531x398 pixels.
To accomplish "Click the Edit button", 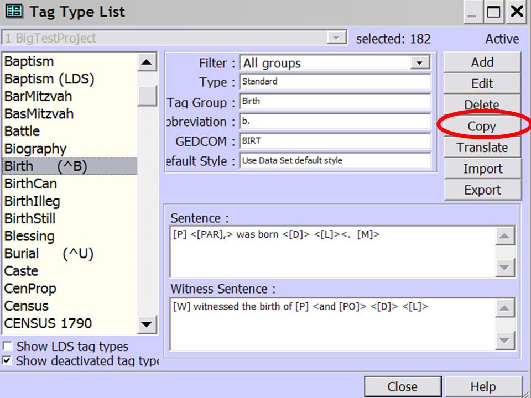I will [x=482, y=83].
